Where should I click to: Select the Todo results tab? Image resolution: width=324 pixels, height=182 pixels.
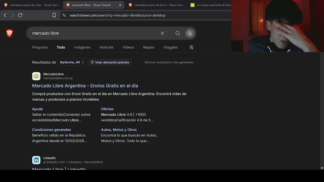[61, 47]
